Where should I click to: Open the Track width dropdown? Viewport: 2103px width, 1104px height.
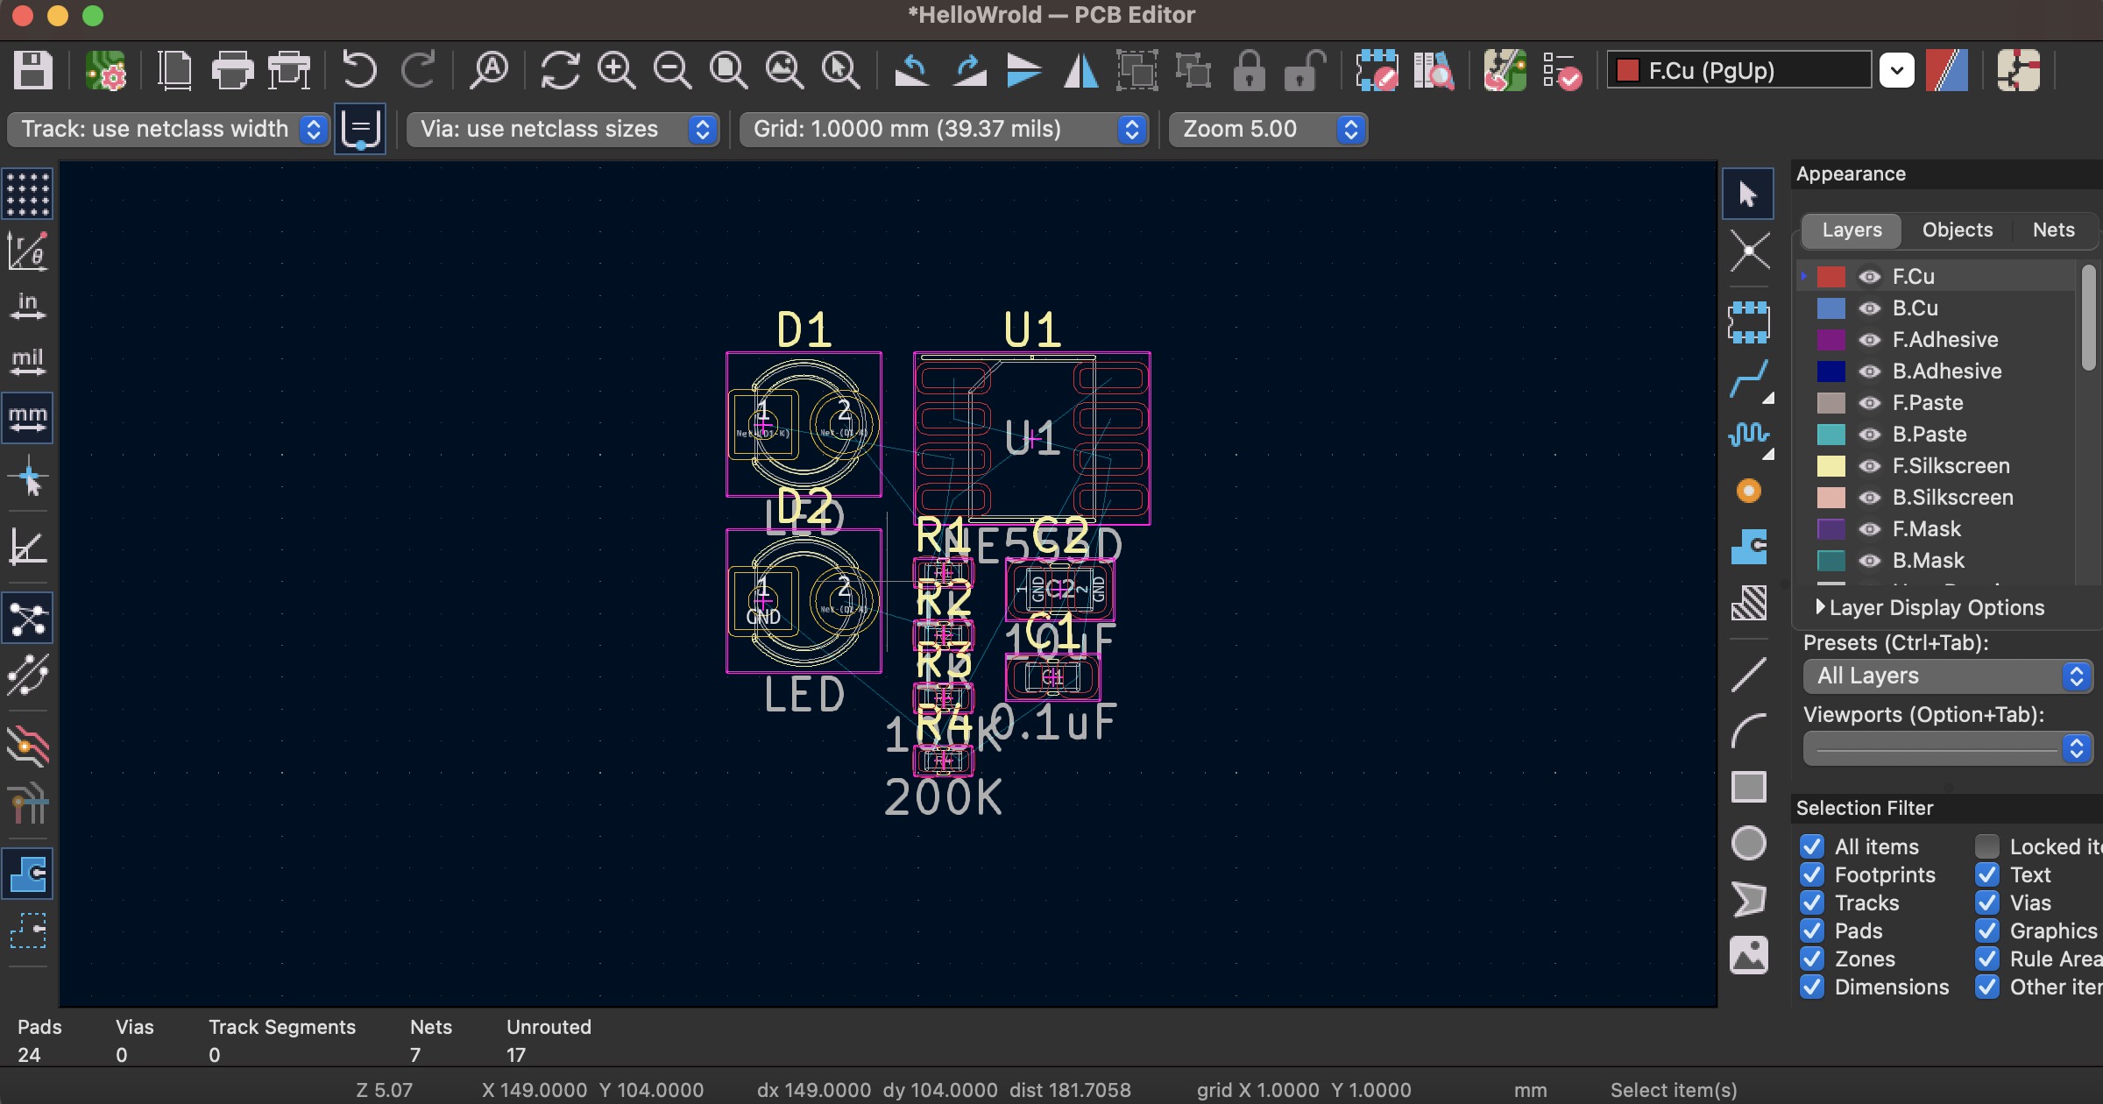coord(313,128)
